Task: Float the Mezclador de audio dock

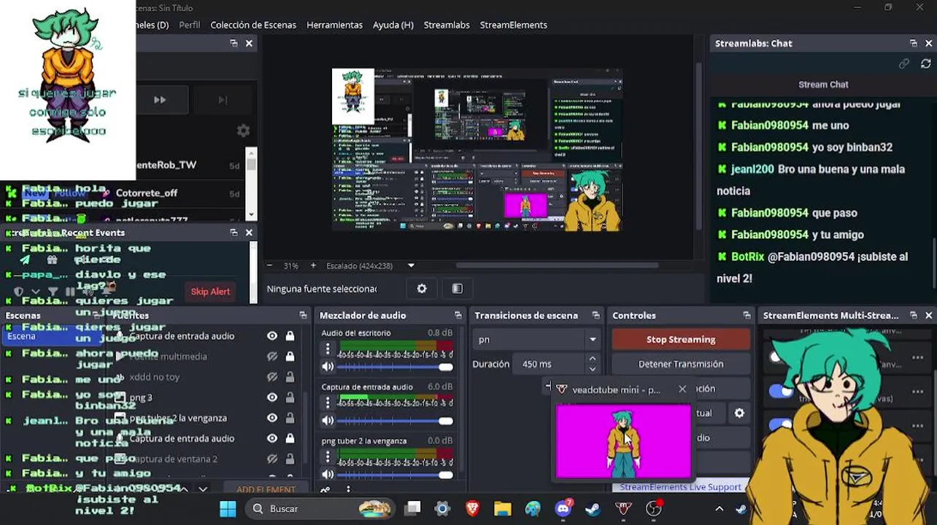Action: [x=458, y=316]
